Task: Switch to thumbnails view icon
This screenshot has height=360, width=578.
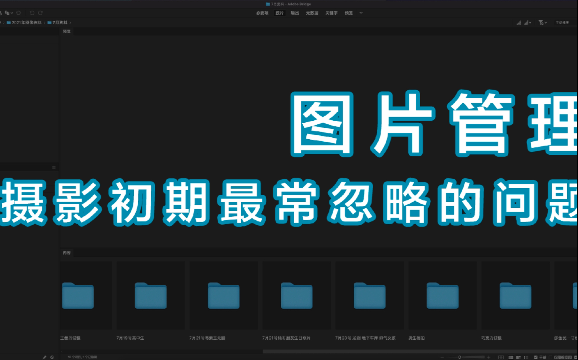Action: (511, 357)
